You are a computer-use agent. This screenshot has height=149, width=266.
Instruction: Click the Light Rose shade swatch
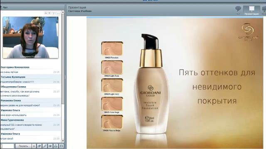pos(112,67)
